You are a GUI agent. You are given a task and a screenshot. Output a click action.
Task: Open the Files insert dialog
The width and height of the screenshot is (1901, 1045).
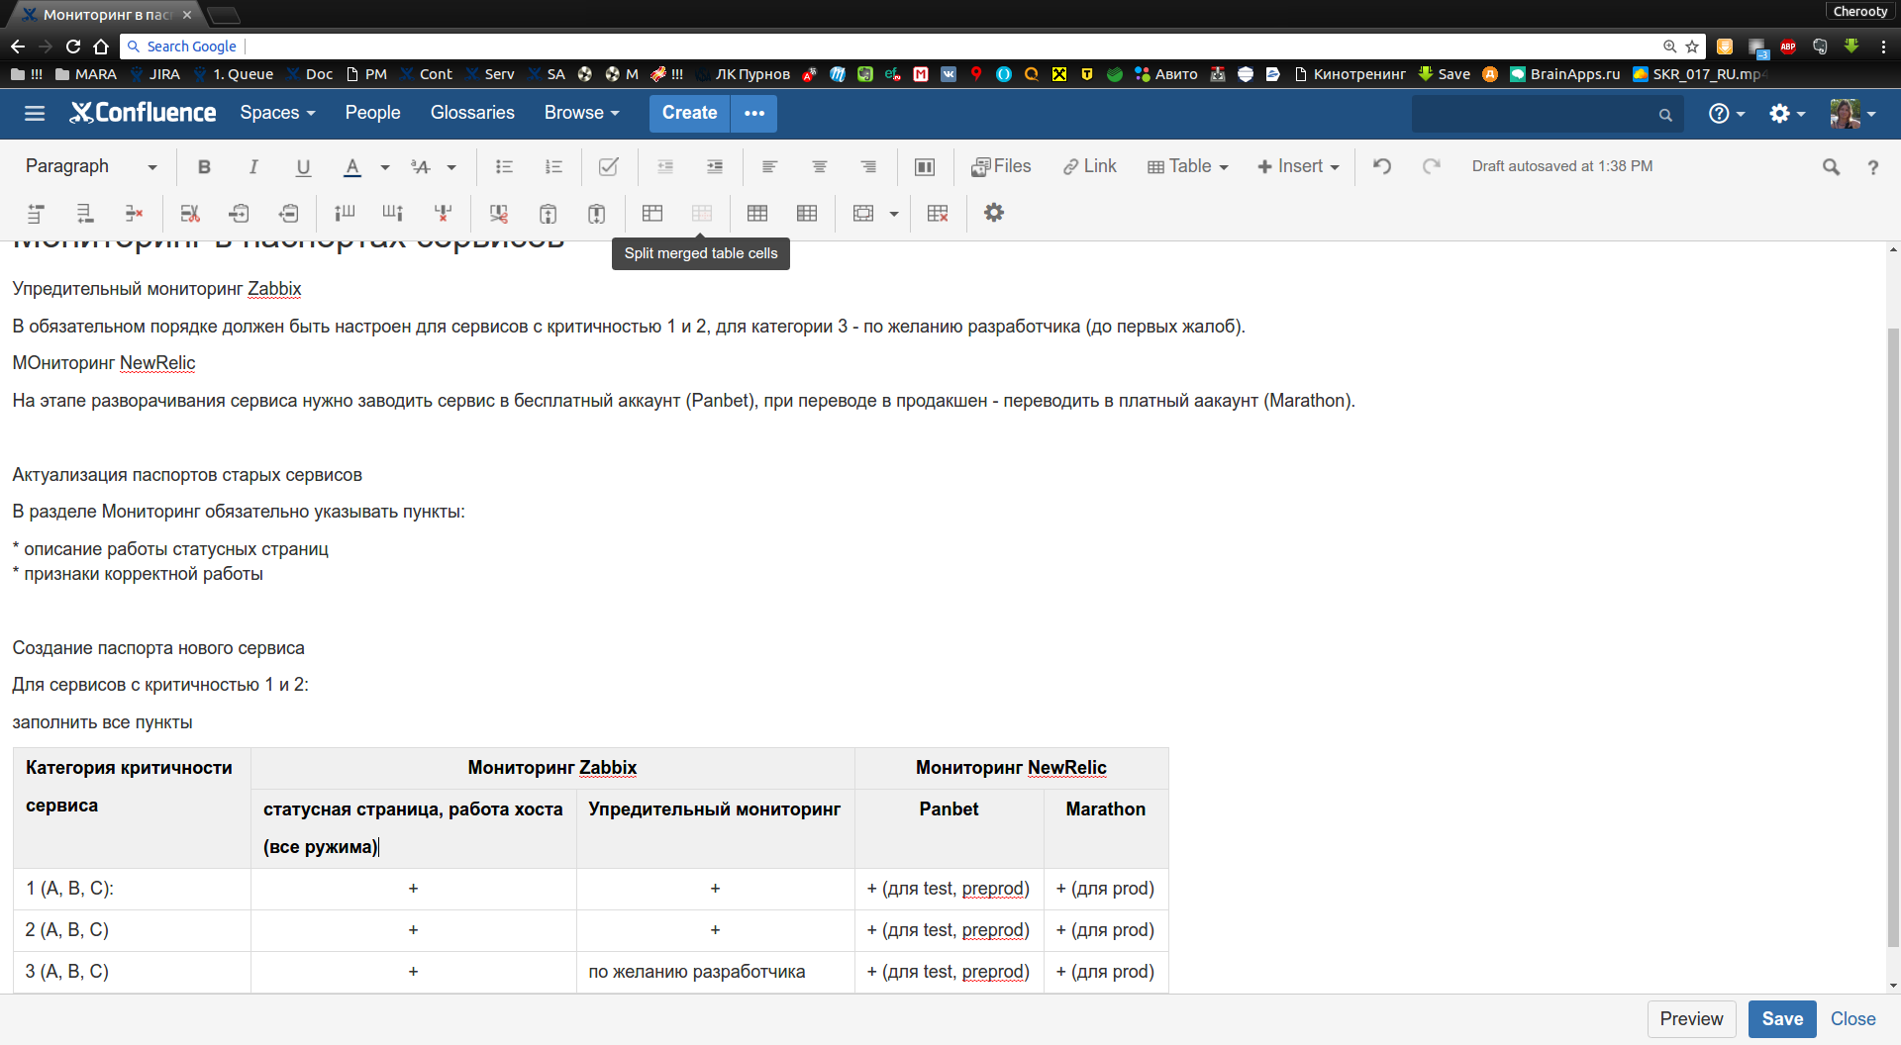coord(1001,166)
